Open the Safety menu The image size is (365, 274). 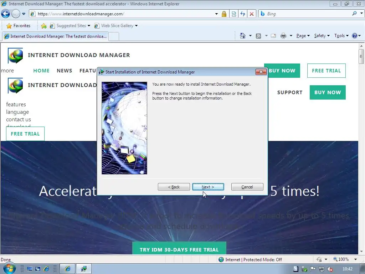(322, 36)
